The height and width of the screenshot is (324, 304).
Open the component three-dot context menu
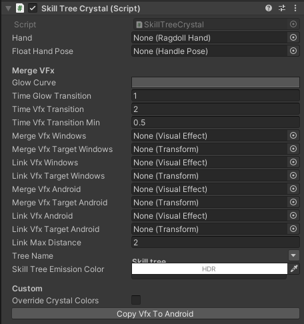[295, 8]
